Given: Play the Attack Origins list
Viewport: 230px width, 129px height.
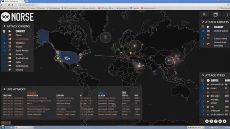Looking at the screenshot, I should click(10, 31).
